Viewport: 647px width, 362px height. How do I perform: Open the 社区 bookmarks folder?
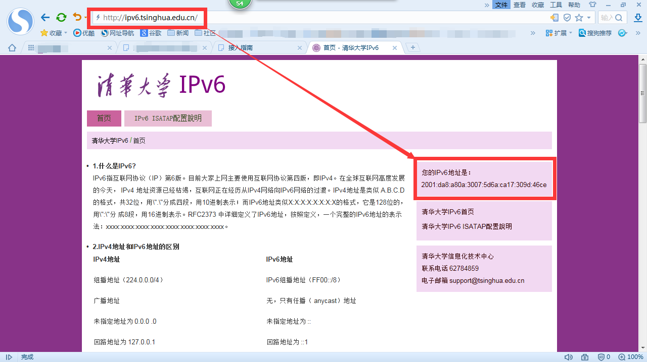pyautogui.click(x=205, y=33)
